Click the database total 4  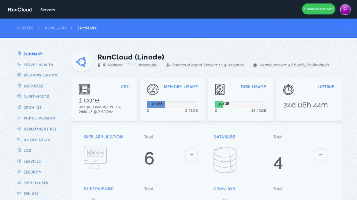(278, 163)
